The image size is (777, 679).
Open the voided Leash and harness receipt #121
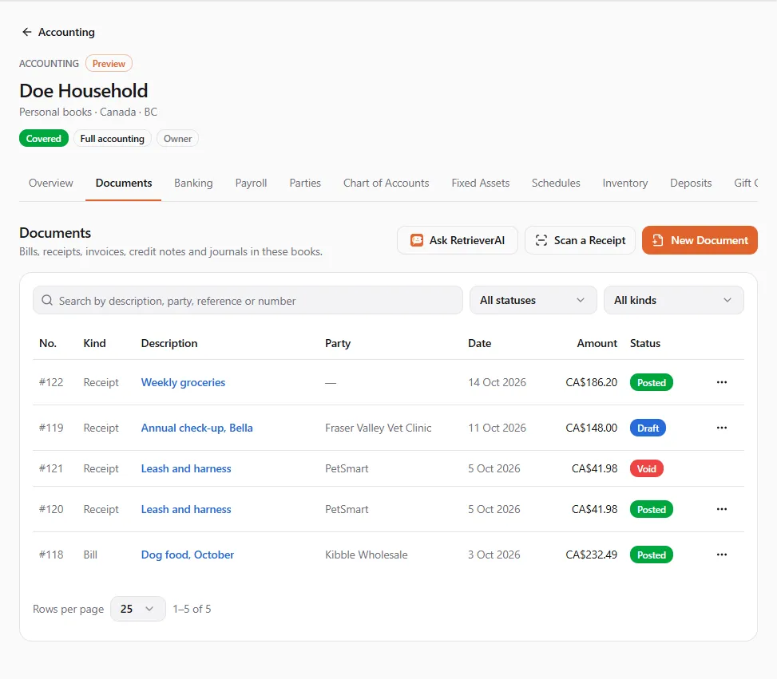pyautogui.click(x=186, y=468)
